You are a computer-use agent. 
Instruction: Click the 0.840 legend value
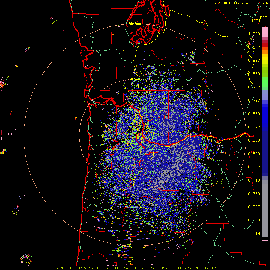coord(254,74)
